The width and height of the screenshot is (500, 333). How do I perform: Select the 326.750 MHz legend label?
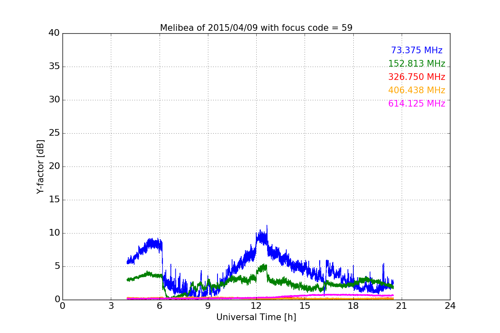(417, 77)
